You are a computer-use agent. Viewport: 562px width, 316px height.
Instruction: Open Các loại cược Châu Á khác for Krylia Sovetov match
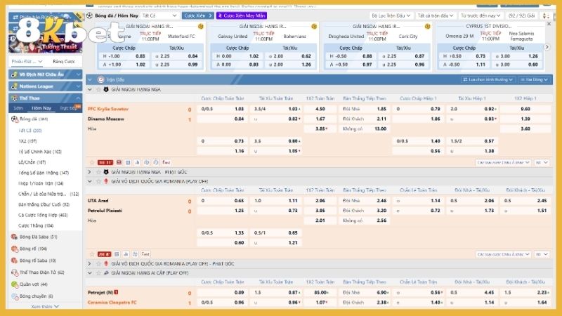(x=503, y=163)
